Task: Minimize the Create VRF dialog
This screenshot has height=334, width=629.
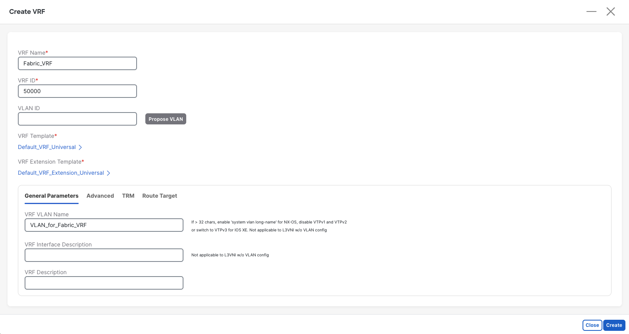Action: 591,11
